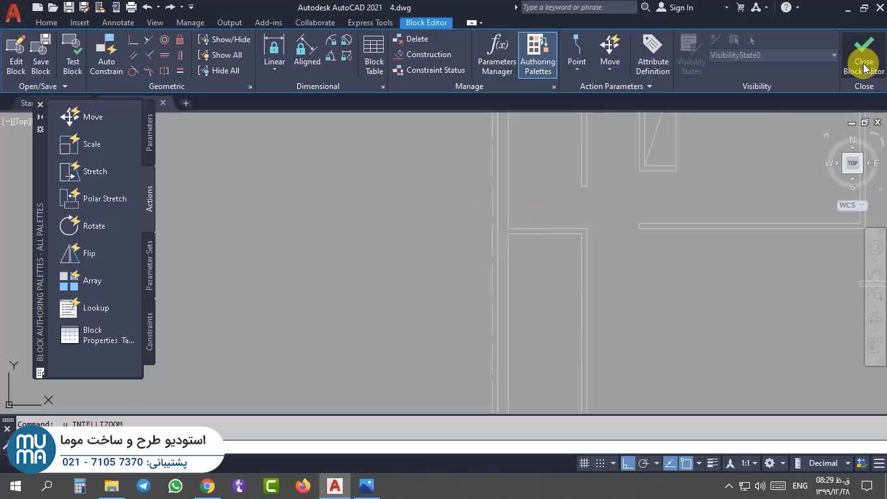Click Show All constraints button

(x=220, y=55)
